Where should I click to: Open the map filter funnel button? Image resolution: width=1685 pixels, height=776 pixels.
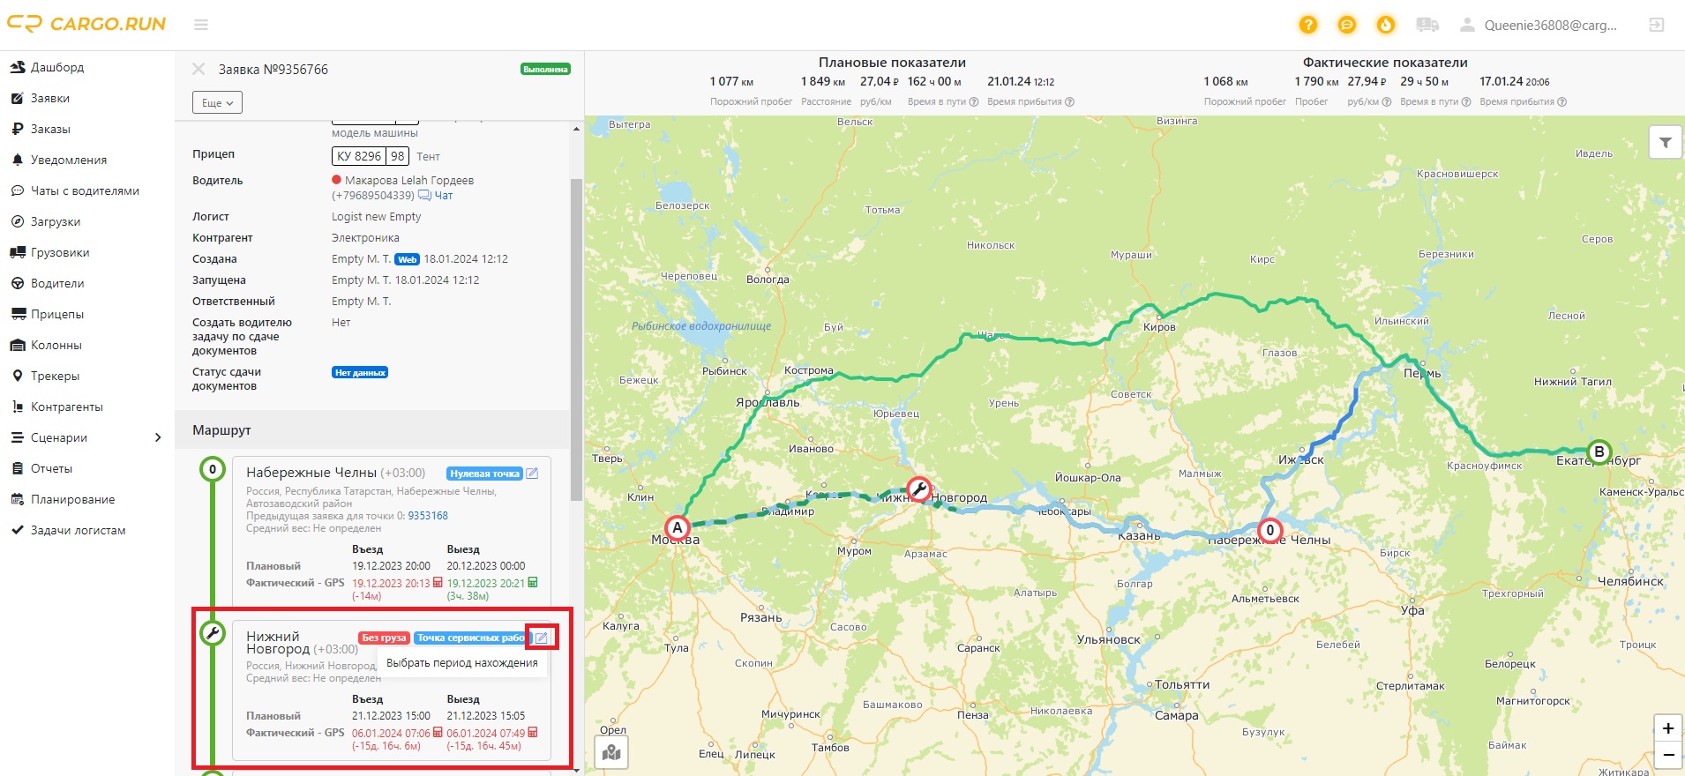tap(1665, 142)
